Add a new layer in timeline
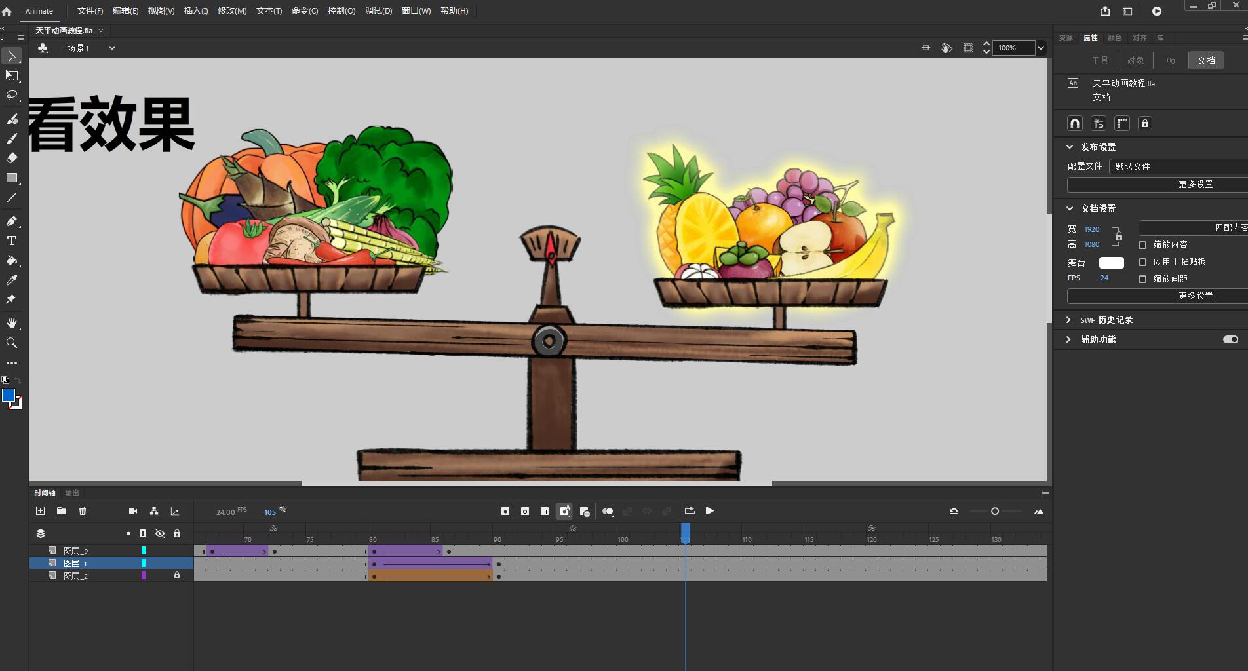 [x=40, y=511]
